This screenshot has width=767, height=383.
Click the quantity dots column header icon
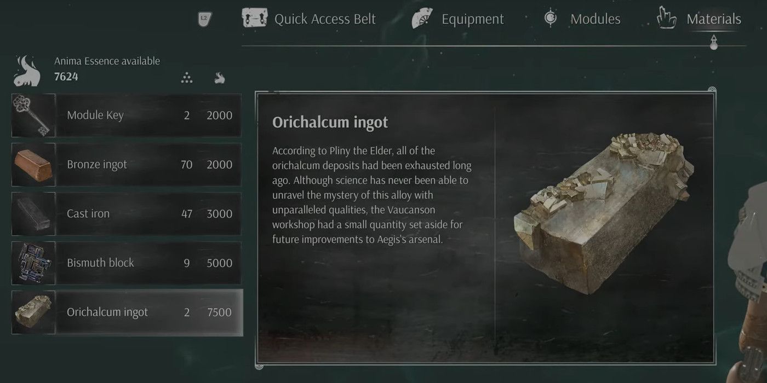[x=186, y=78]
